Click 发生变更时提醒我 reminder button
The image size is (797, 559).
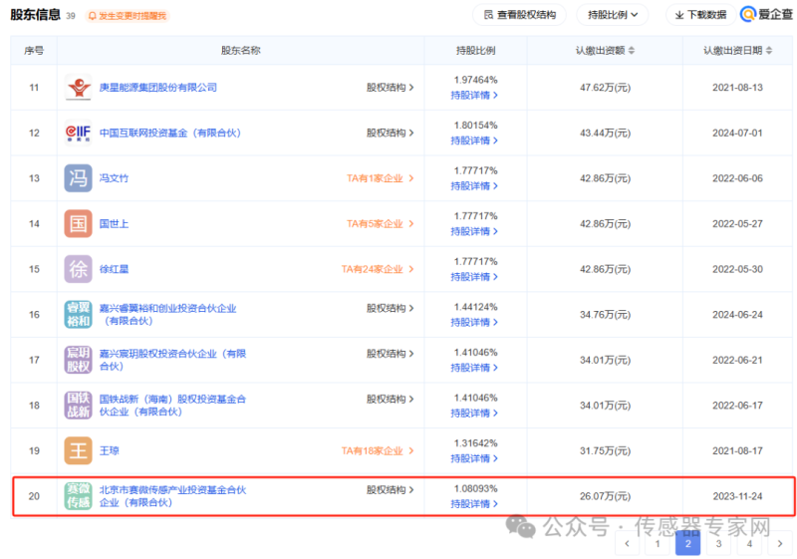point(128,16)
